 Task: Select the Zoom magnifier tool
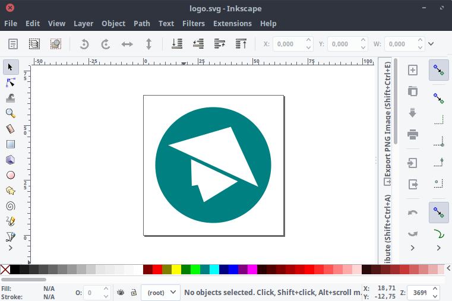[11, 113]
